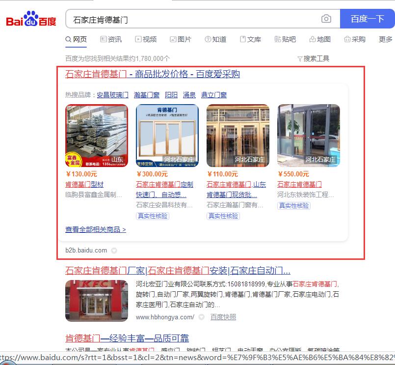The image size is (395, 365).
Task: Click hot brand 安昌玻璃门
Action: tap(112, 95)
